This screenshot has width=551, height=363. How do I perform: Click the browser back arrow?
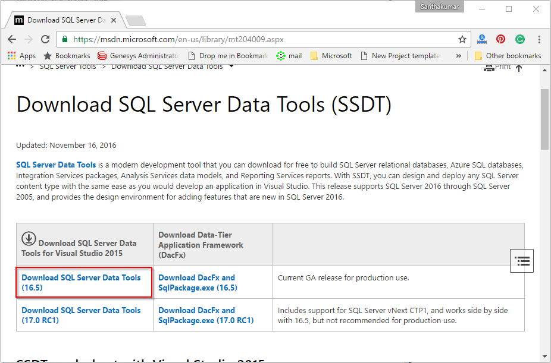pos(12,39)
